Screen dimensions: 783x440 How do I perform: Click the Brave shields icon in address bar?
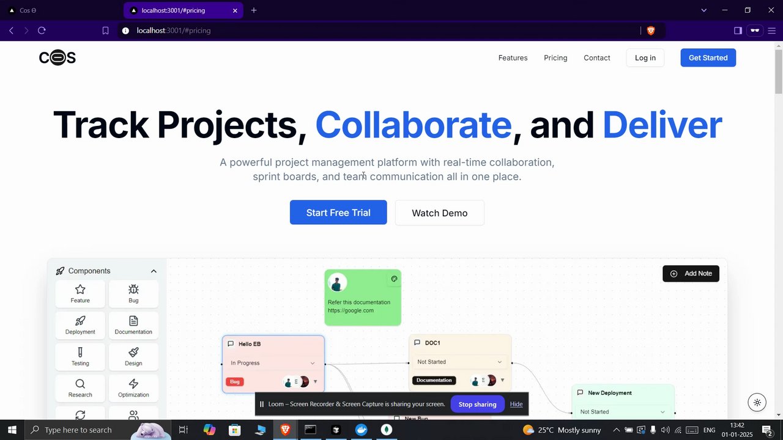651,31
